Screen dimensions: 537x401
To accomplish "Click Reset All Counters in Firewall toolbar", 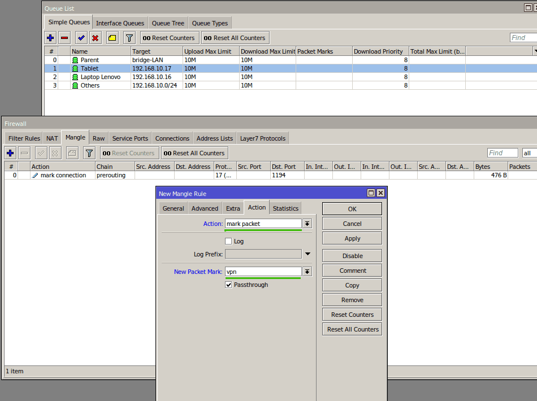I will click(x=194, y=153).
